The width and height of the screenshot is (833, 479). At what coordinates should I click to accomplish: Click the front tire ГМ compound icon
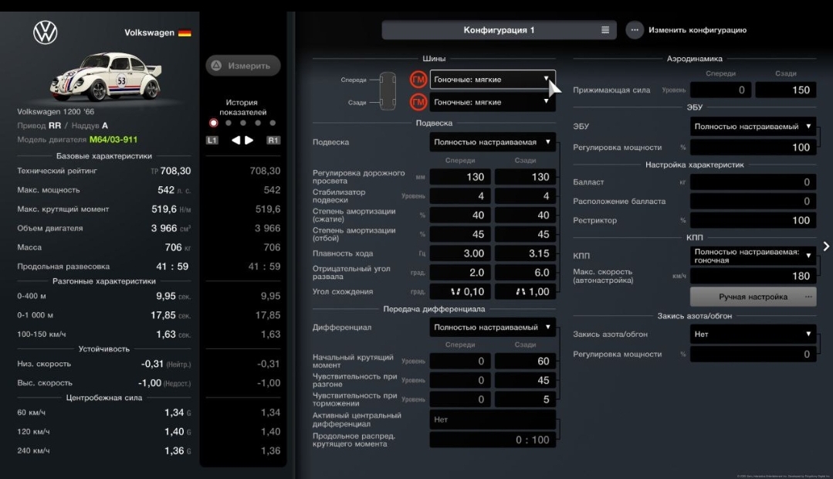click(x=418, y=80)
